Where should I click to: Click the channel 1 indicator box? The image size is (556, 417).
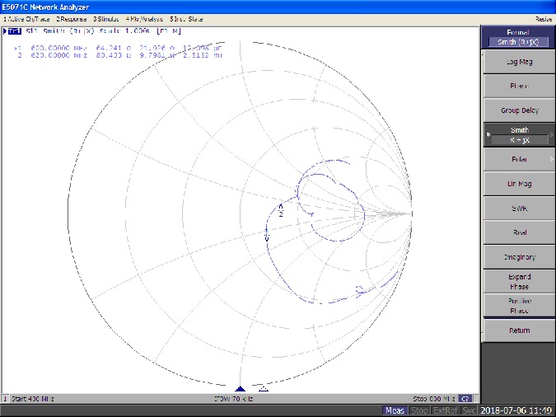tap(5, 399)
